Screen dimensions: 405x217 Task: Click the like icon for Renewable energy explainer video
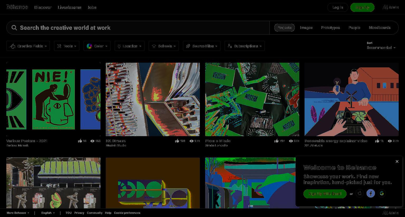pyautogui.click(x=377, y=141)
